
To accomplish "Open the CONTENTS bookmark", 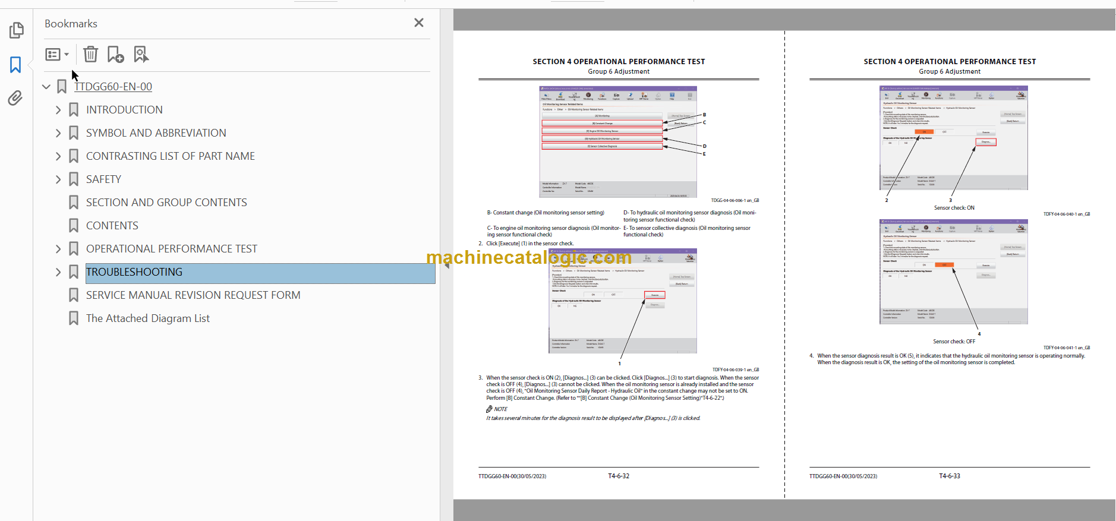I will point(112,226).
